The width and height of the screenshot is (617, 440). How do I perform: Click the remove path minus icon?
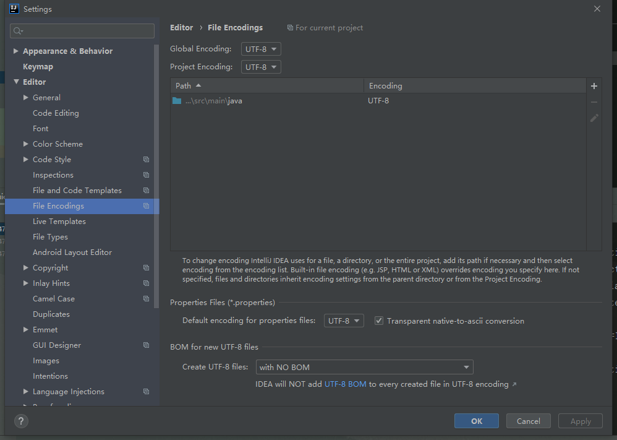(594, 102)
